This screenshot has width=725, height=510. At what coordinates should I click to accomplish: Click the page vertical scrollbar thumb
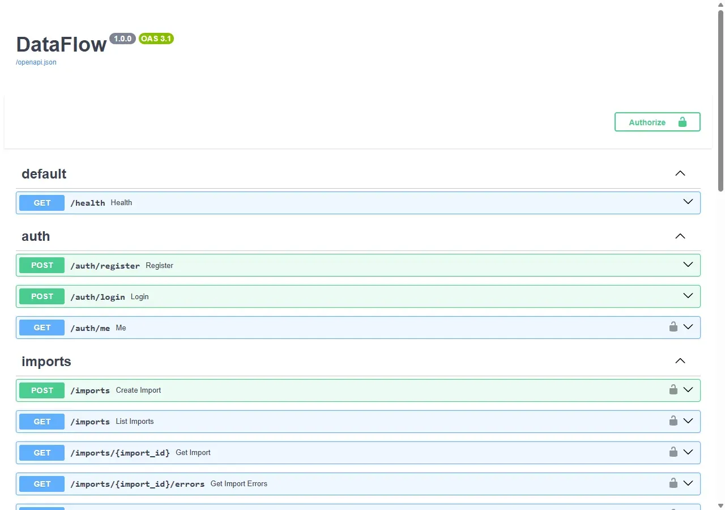coord(720,100)
